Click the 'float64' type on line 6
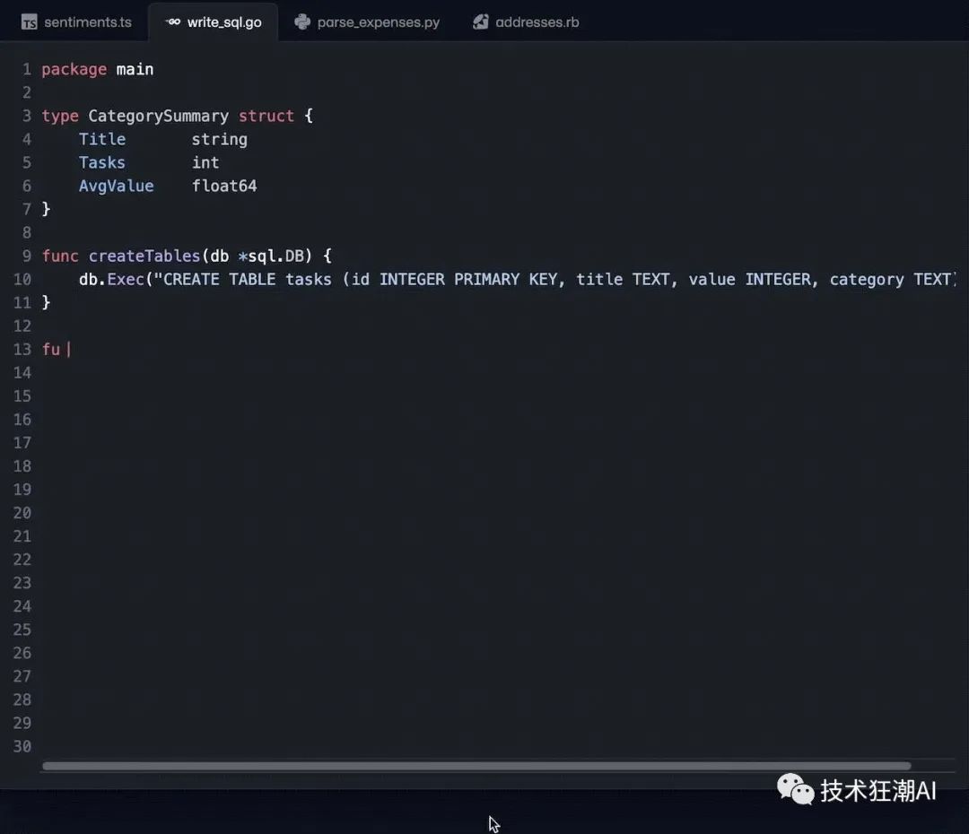The width and height of the screenshot is (969, 834). pyautogui.click(x=224, y=187)
